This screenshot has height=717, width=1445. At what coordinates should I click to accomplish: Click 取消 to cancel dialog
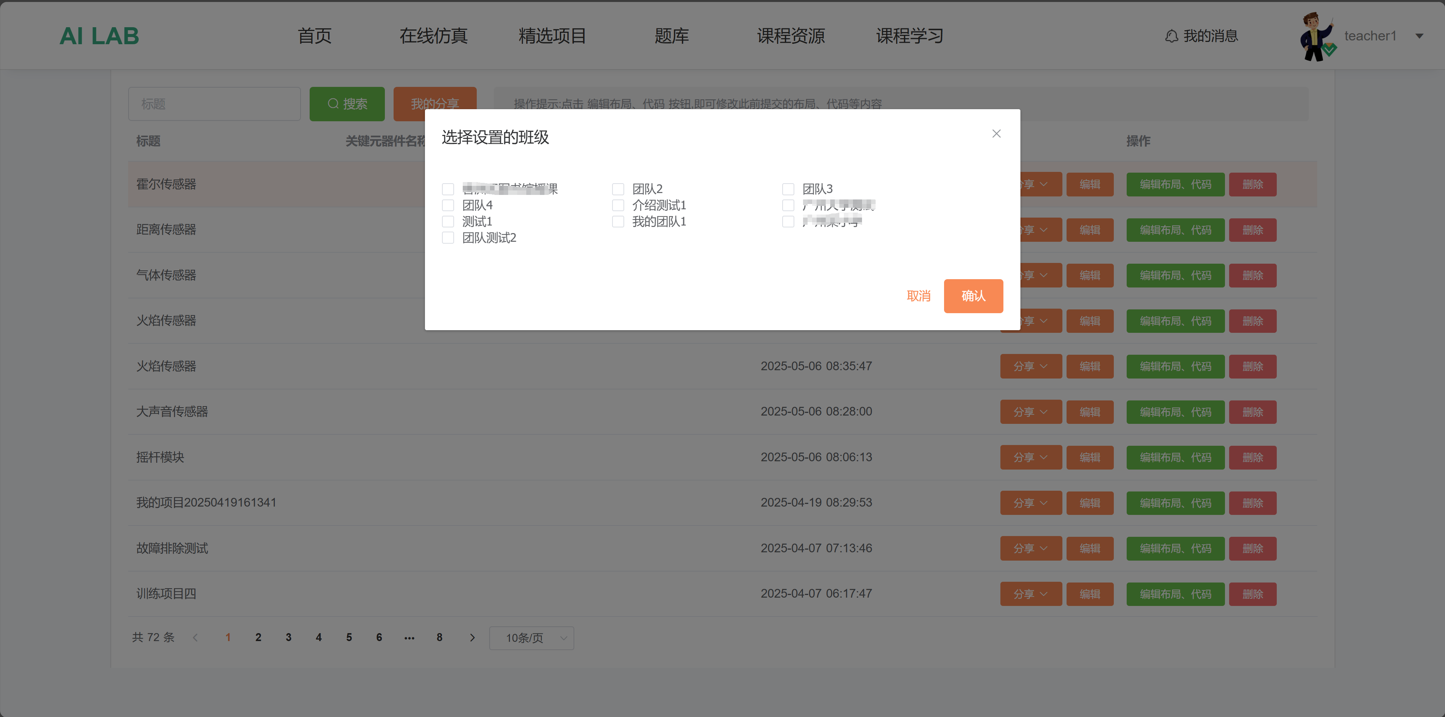(x=918, y=296)
